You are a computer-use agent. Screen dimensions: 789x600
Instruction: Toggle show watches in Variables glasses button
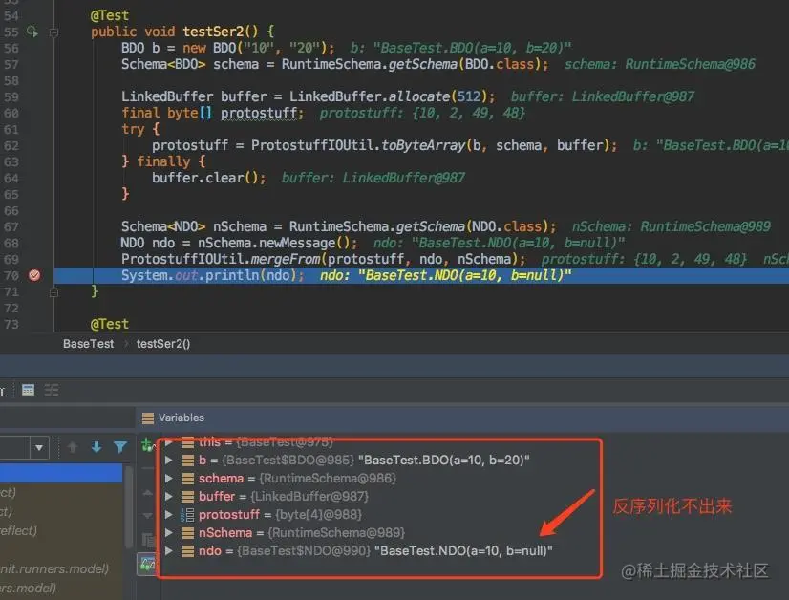coord(147,565)
